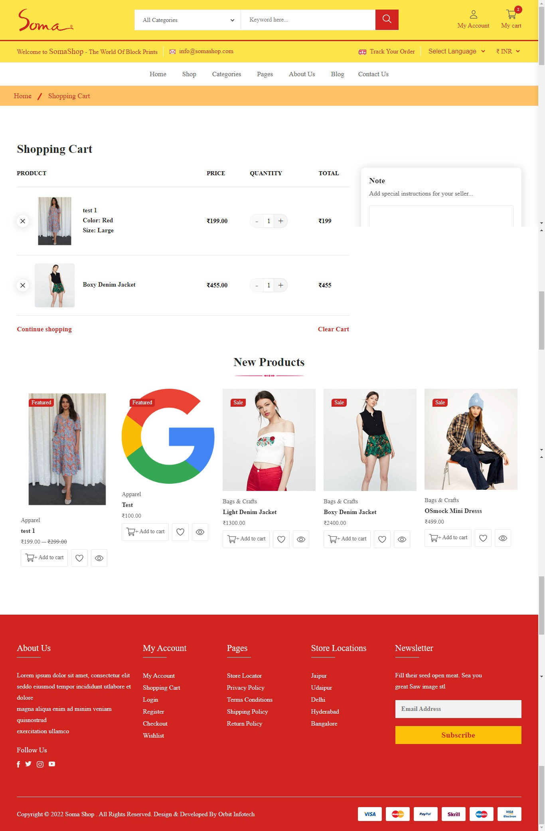
Task: Add test 1 product to wishlist
Action: click(79, 558)
